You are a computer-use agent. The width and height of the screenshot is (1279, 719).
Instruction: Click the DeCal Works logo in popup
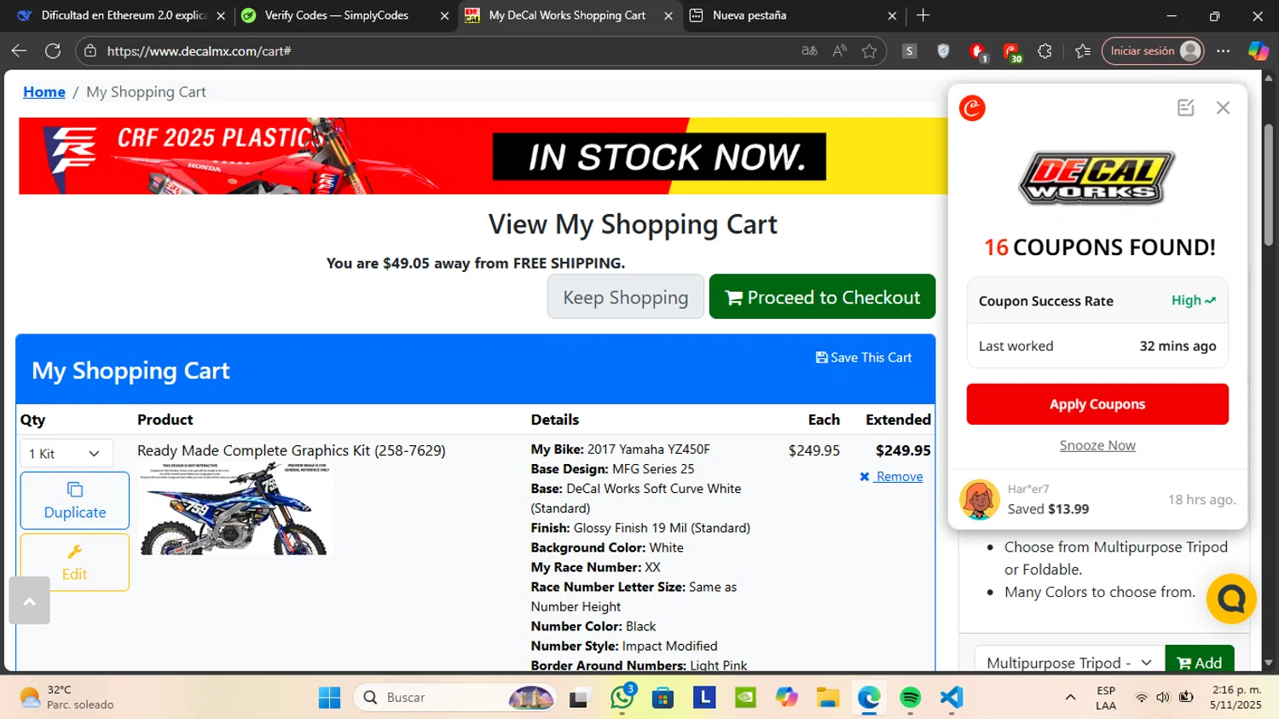click(x=1097, y=178)
